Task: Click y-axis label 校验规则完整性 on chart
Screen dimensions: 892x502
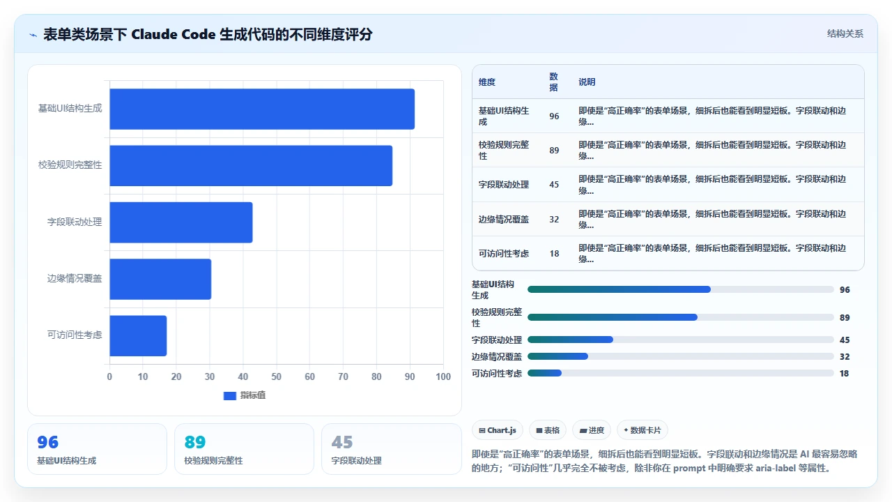Action: tap(70, 165)
